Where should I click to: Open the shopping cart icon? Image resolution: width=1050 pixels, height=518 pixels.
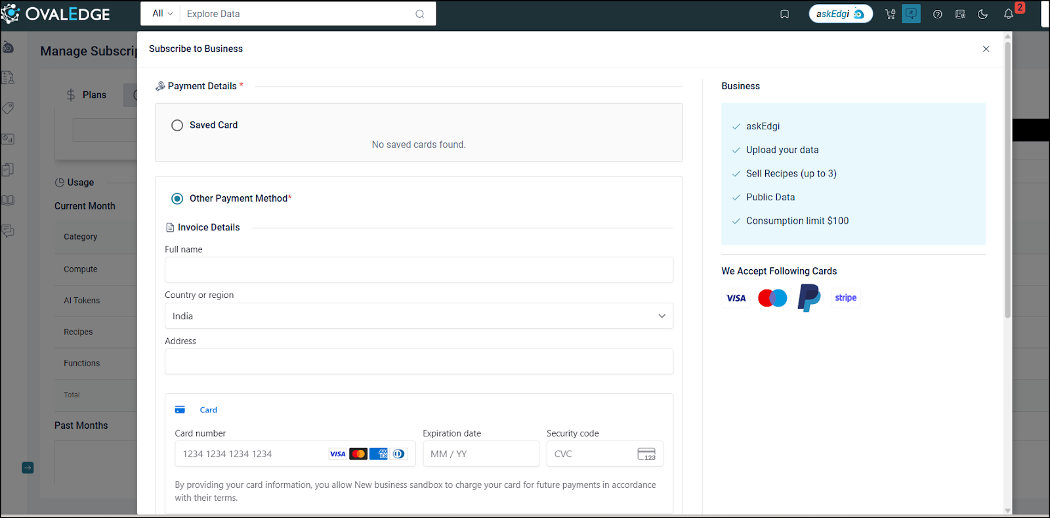click(x=891, y=14)
